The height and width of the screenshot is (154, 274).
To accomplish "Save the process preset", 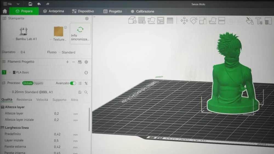I will 80,92.
